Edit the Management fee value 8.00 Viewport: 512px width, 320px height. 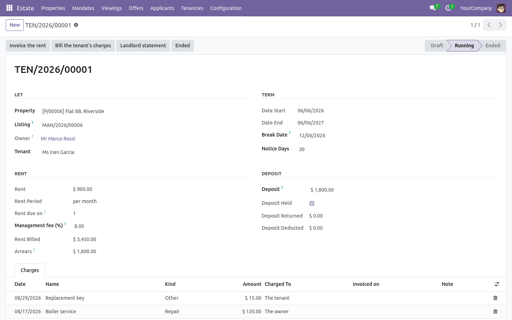[x=161, y=226]
